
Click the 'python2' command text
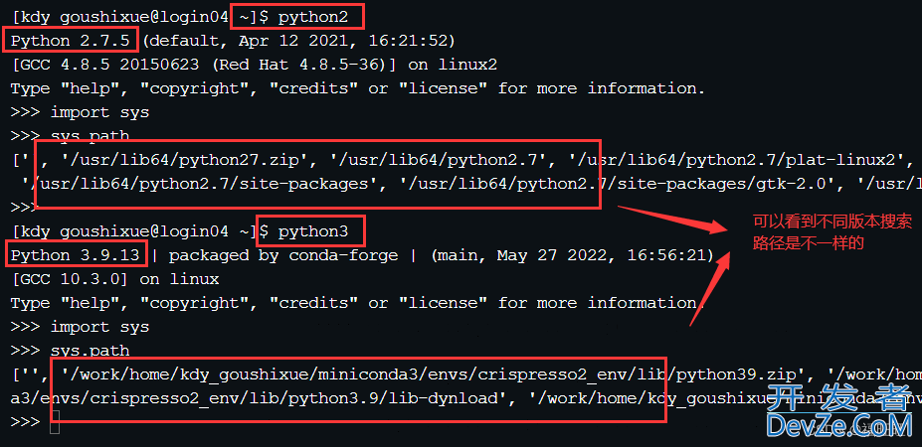pyautogui.click(x=313, y=18)
